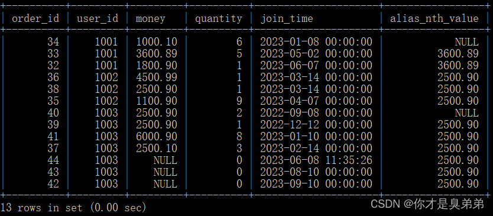Click join_time 2023-05-02 00:00:00
Screen dimensions: 493x216
[316, 53]
